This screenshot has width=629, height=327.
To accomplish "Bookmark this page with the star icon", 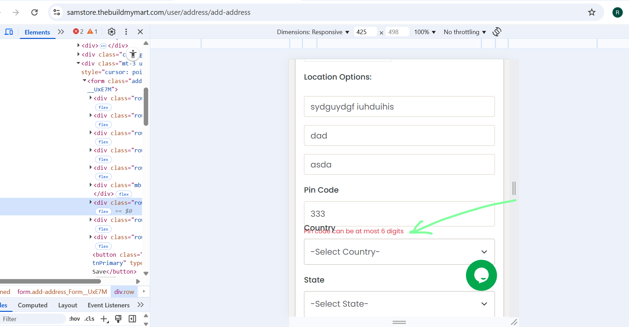I will (x=592, y=12).
